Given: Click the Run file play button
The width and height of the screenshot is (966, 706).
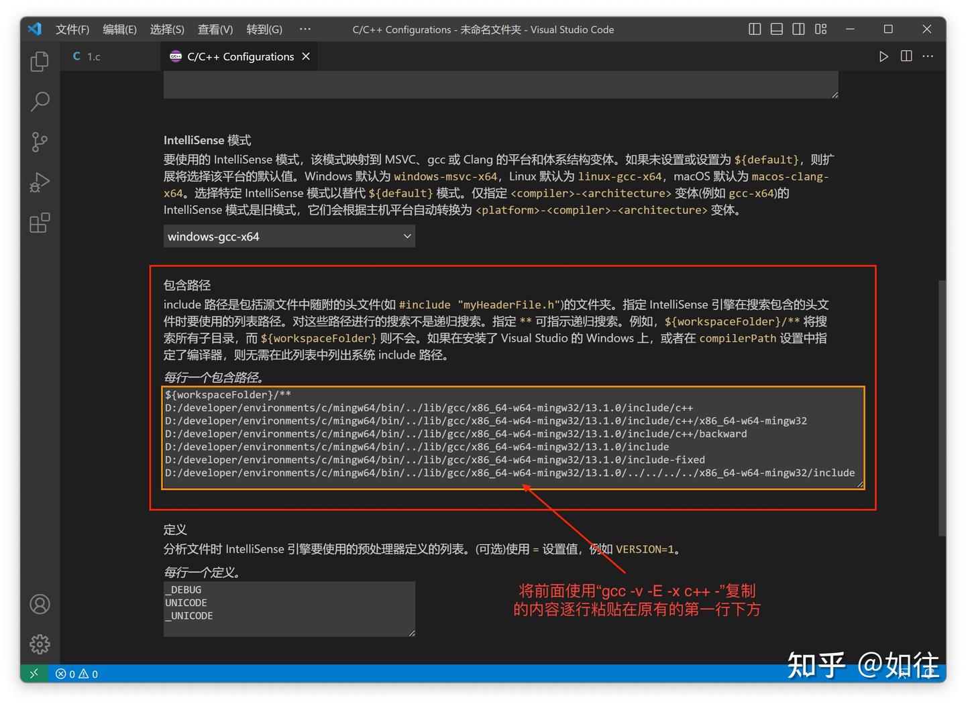Looking at the screenshot, I should (883, 56).
